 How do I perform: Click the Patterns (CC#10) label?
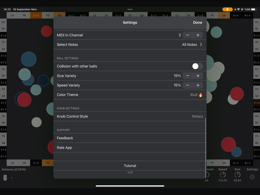[x=14, y=169]
